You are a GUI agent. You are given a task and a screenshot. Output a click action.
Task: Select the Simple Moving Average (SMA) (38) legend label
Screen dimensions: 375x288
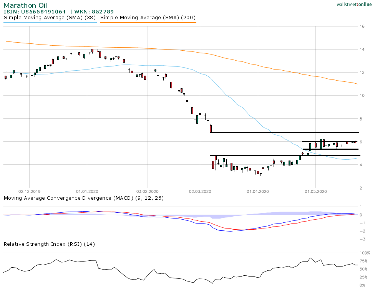click(50, 18)
